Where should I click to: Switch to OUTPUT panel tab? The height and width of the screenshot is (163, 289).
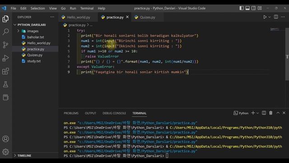point(90,113)
